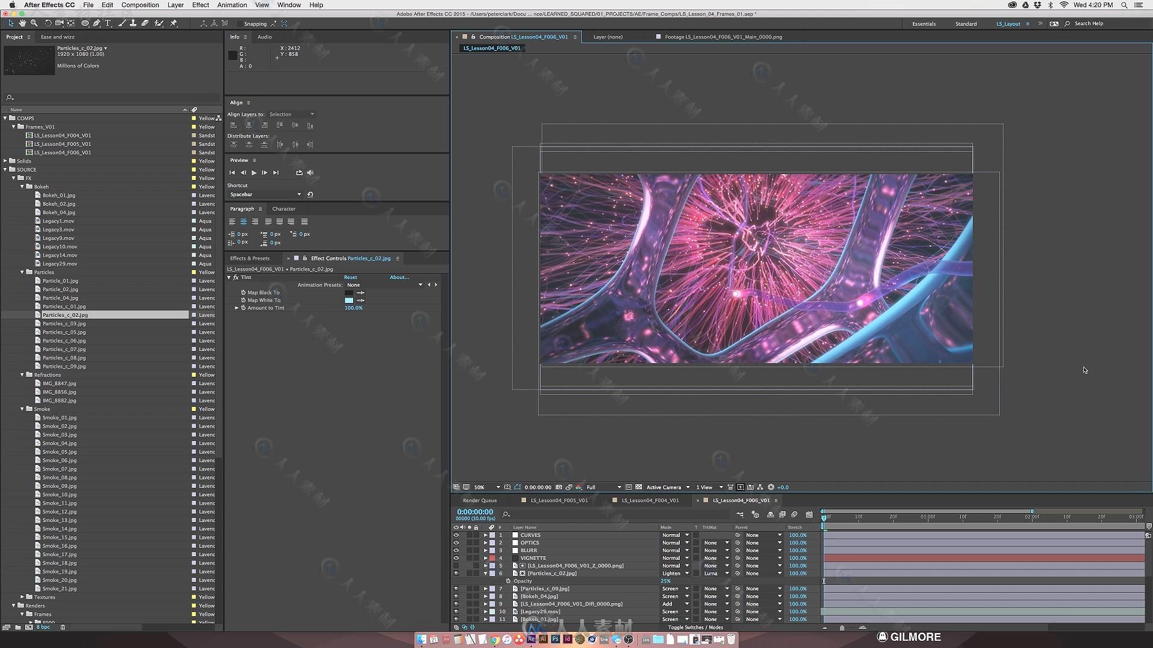Expand the Smoke folder in Source panel
The width and height of the screenshot is (1153, 648).
pyautogui.click(x=22, y=408)
